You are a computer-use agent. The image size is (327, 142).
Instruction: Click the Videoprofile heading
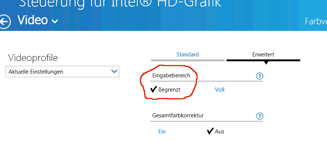click(33, 58)
